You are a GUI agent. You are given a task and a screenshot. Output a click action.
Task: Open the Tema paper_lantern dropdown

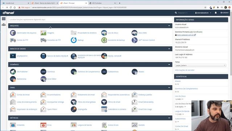200,65
